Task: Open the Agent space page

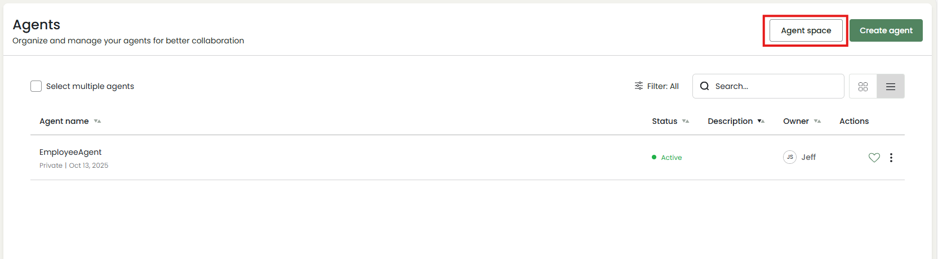Action: [806, 30]
